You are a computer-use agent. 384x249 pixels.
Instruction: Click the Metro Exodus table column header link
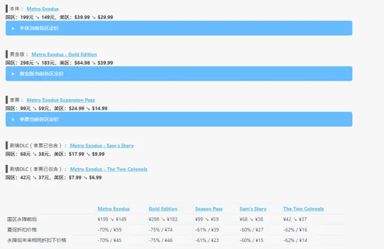113,209
